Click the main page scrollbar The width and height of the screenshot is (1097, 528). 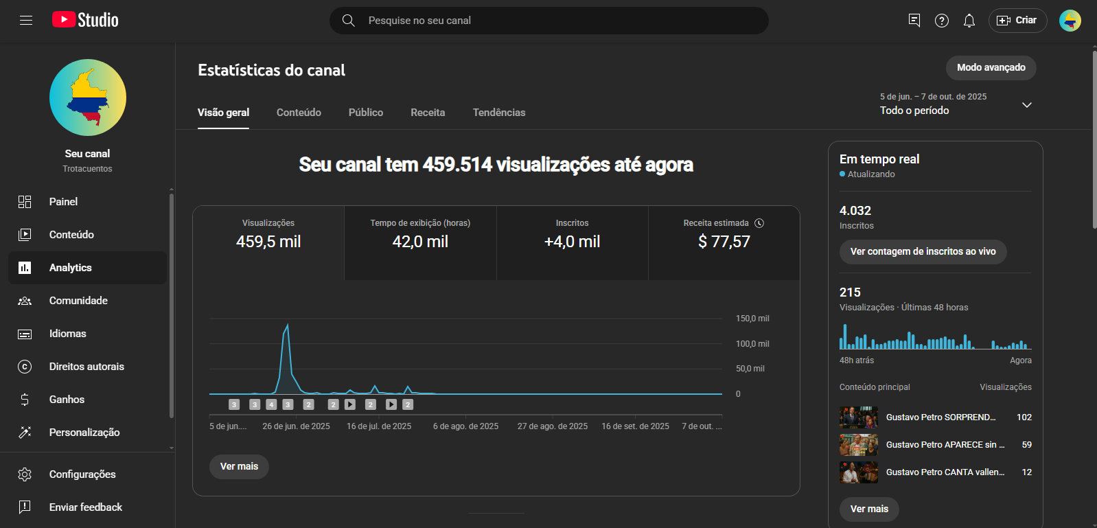click(x=1094, y=139)
